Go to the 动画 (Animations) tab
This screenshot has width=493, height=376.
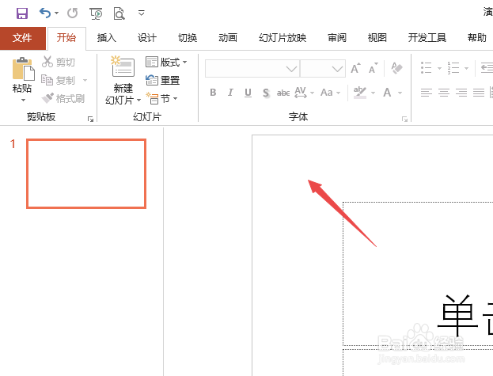tap(228, 38)
